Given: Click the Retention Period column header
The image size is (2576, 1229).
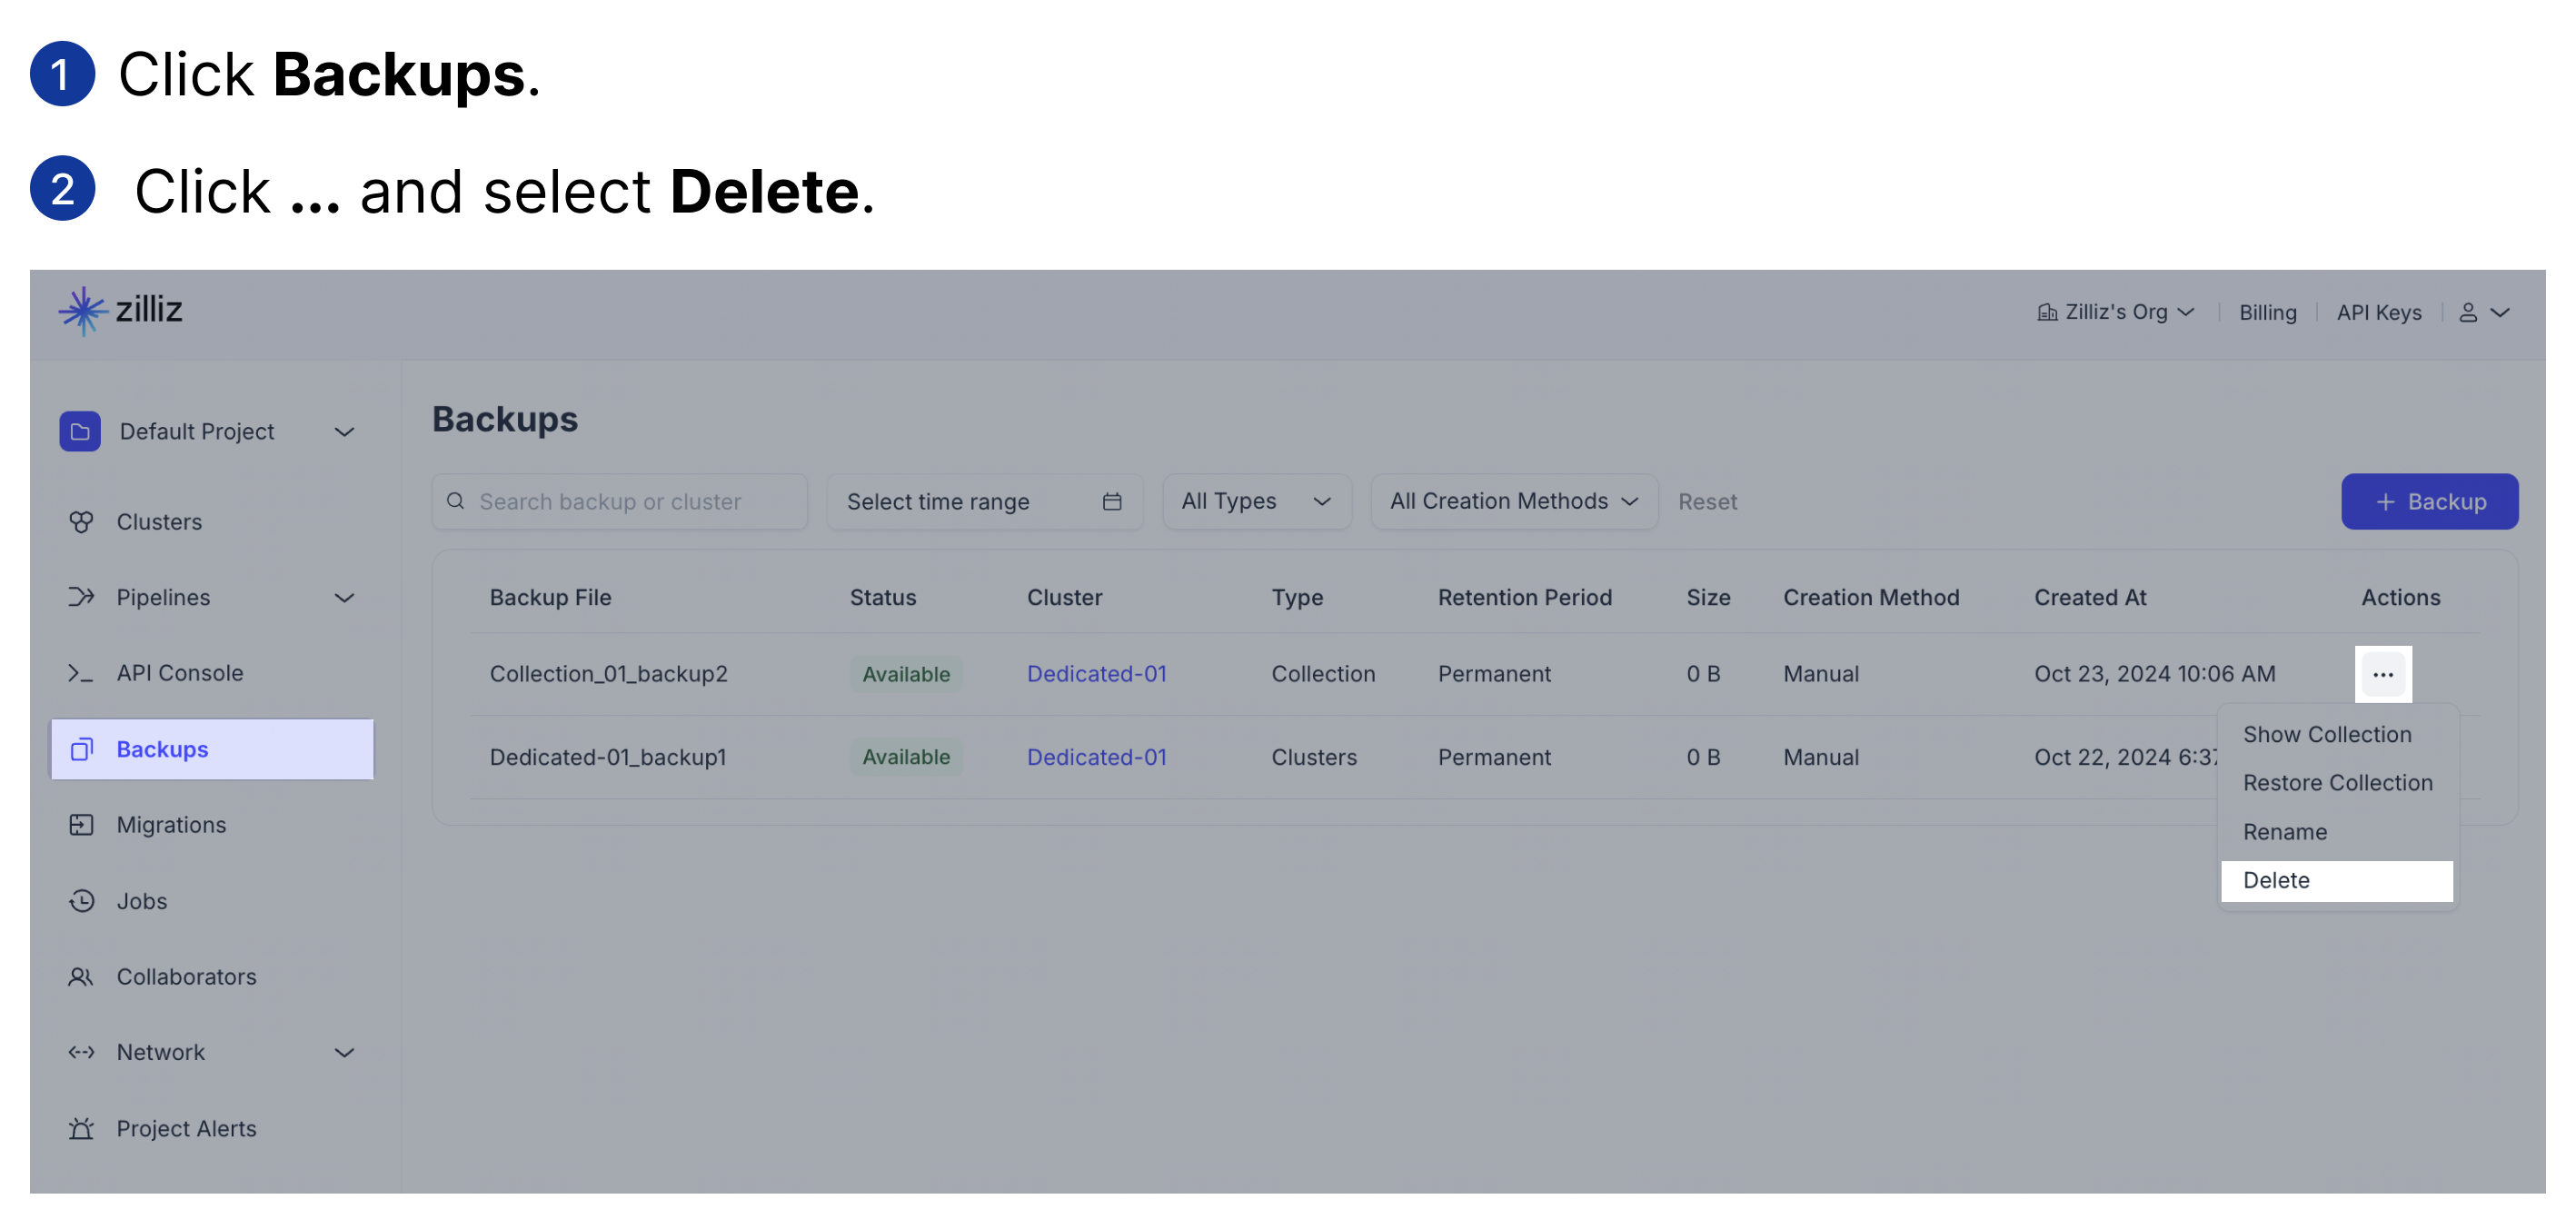Looking at the screenshot, I should tap(1525, 598).
